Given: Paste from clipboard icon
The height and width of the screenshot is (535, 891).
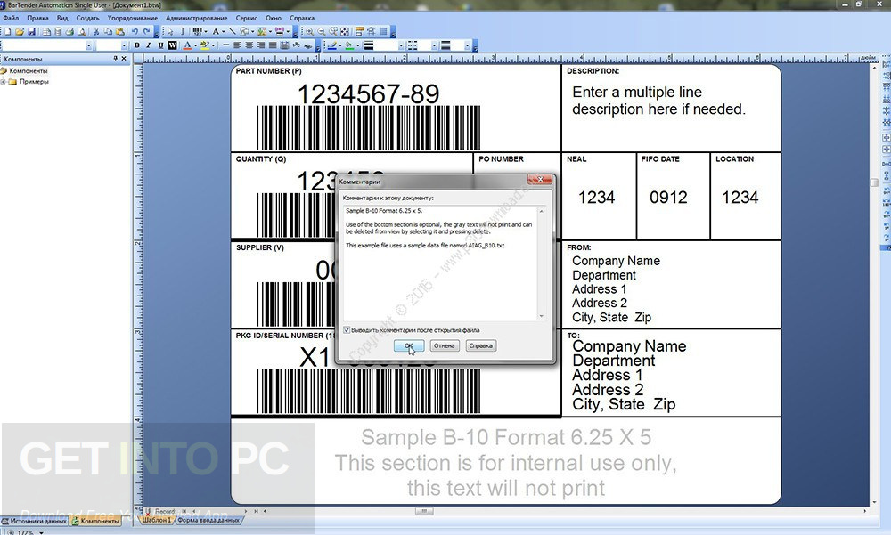Looking at the screenshot, I should (120, 32).
